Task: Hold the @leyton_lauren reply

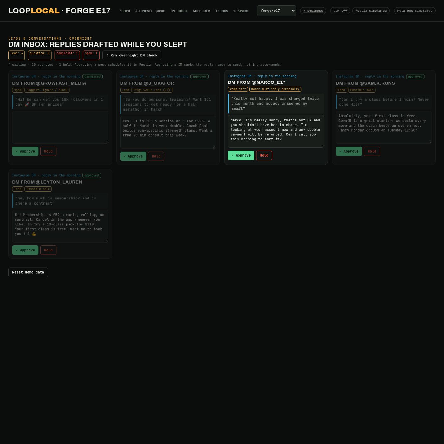Action: 48,250
